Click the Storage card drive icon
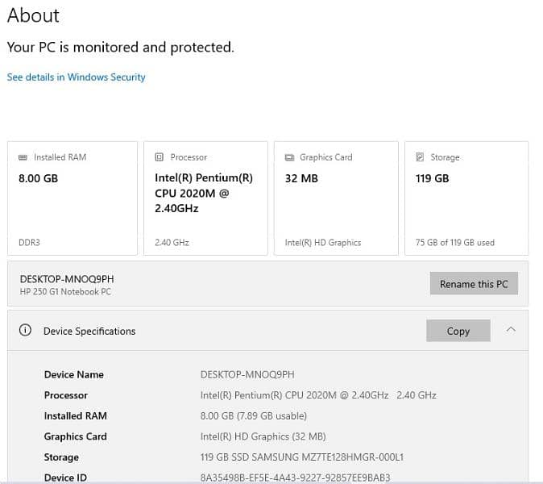Screen dimensions: 543x484 (x=420, y=157)
